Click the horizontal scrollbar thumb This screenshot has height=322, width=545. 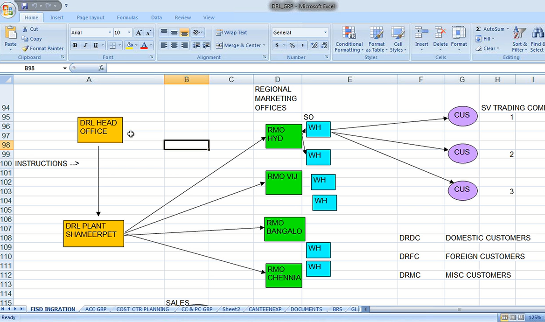tap(459, 309)
